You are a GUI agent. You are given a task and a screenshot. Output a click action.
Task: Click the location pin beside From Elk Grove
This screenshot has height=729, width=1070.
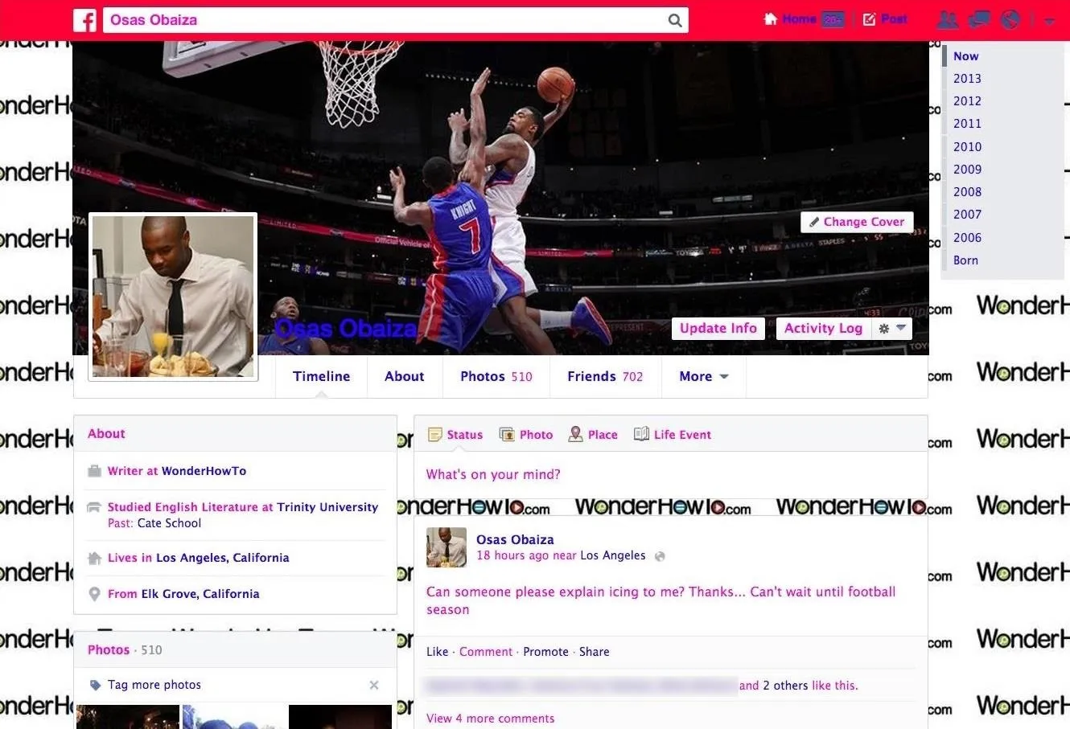point(94,594)
